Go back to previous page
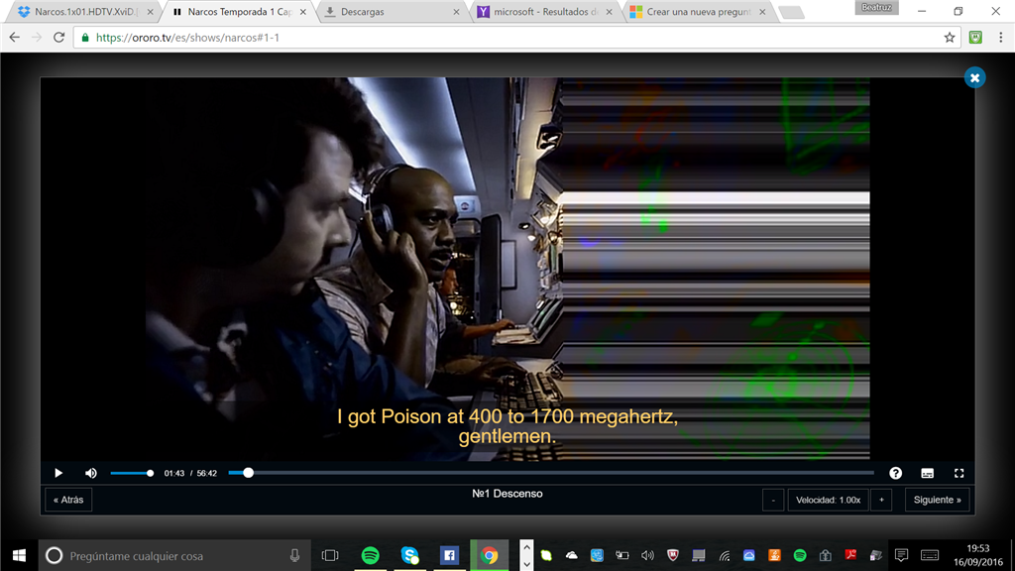 click(x=14, y=38)
